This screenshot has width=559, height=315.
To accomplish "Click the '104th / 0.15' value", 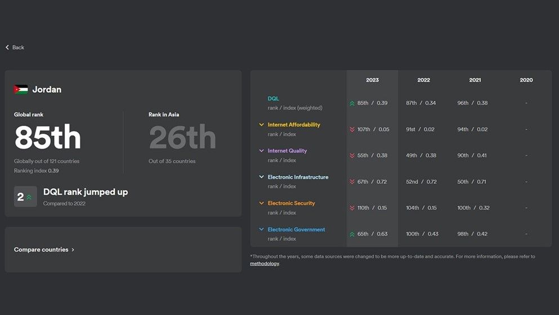I will tap(421, 208).
